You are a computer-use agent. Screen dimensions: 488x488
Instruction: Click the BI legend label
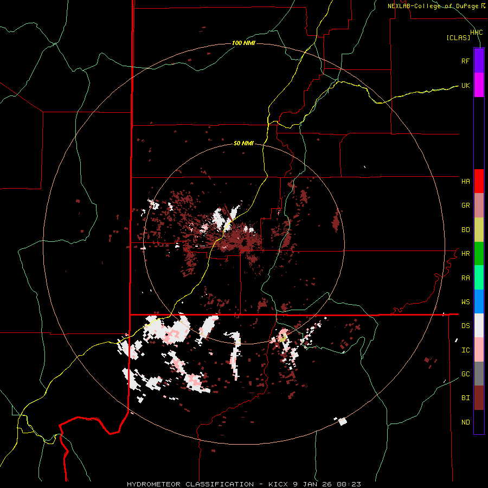coord(465,398)
